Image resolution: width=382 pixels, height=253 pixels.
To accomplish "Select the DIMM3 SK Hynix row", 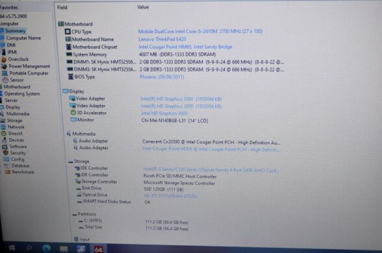I will (175, 69).
